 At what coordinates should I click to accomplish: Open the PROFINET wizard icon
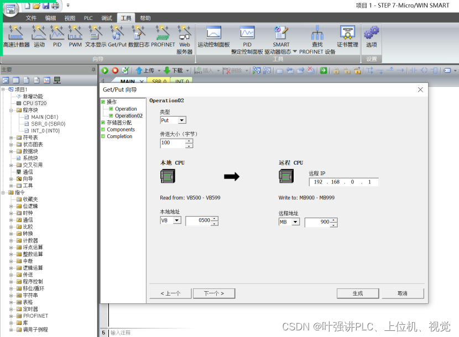163,36
